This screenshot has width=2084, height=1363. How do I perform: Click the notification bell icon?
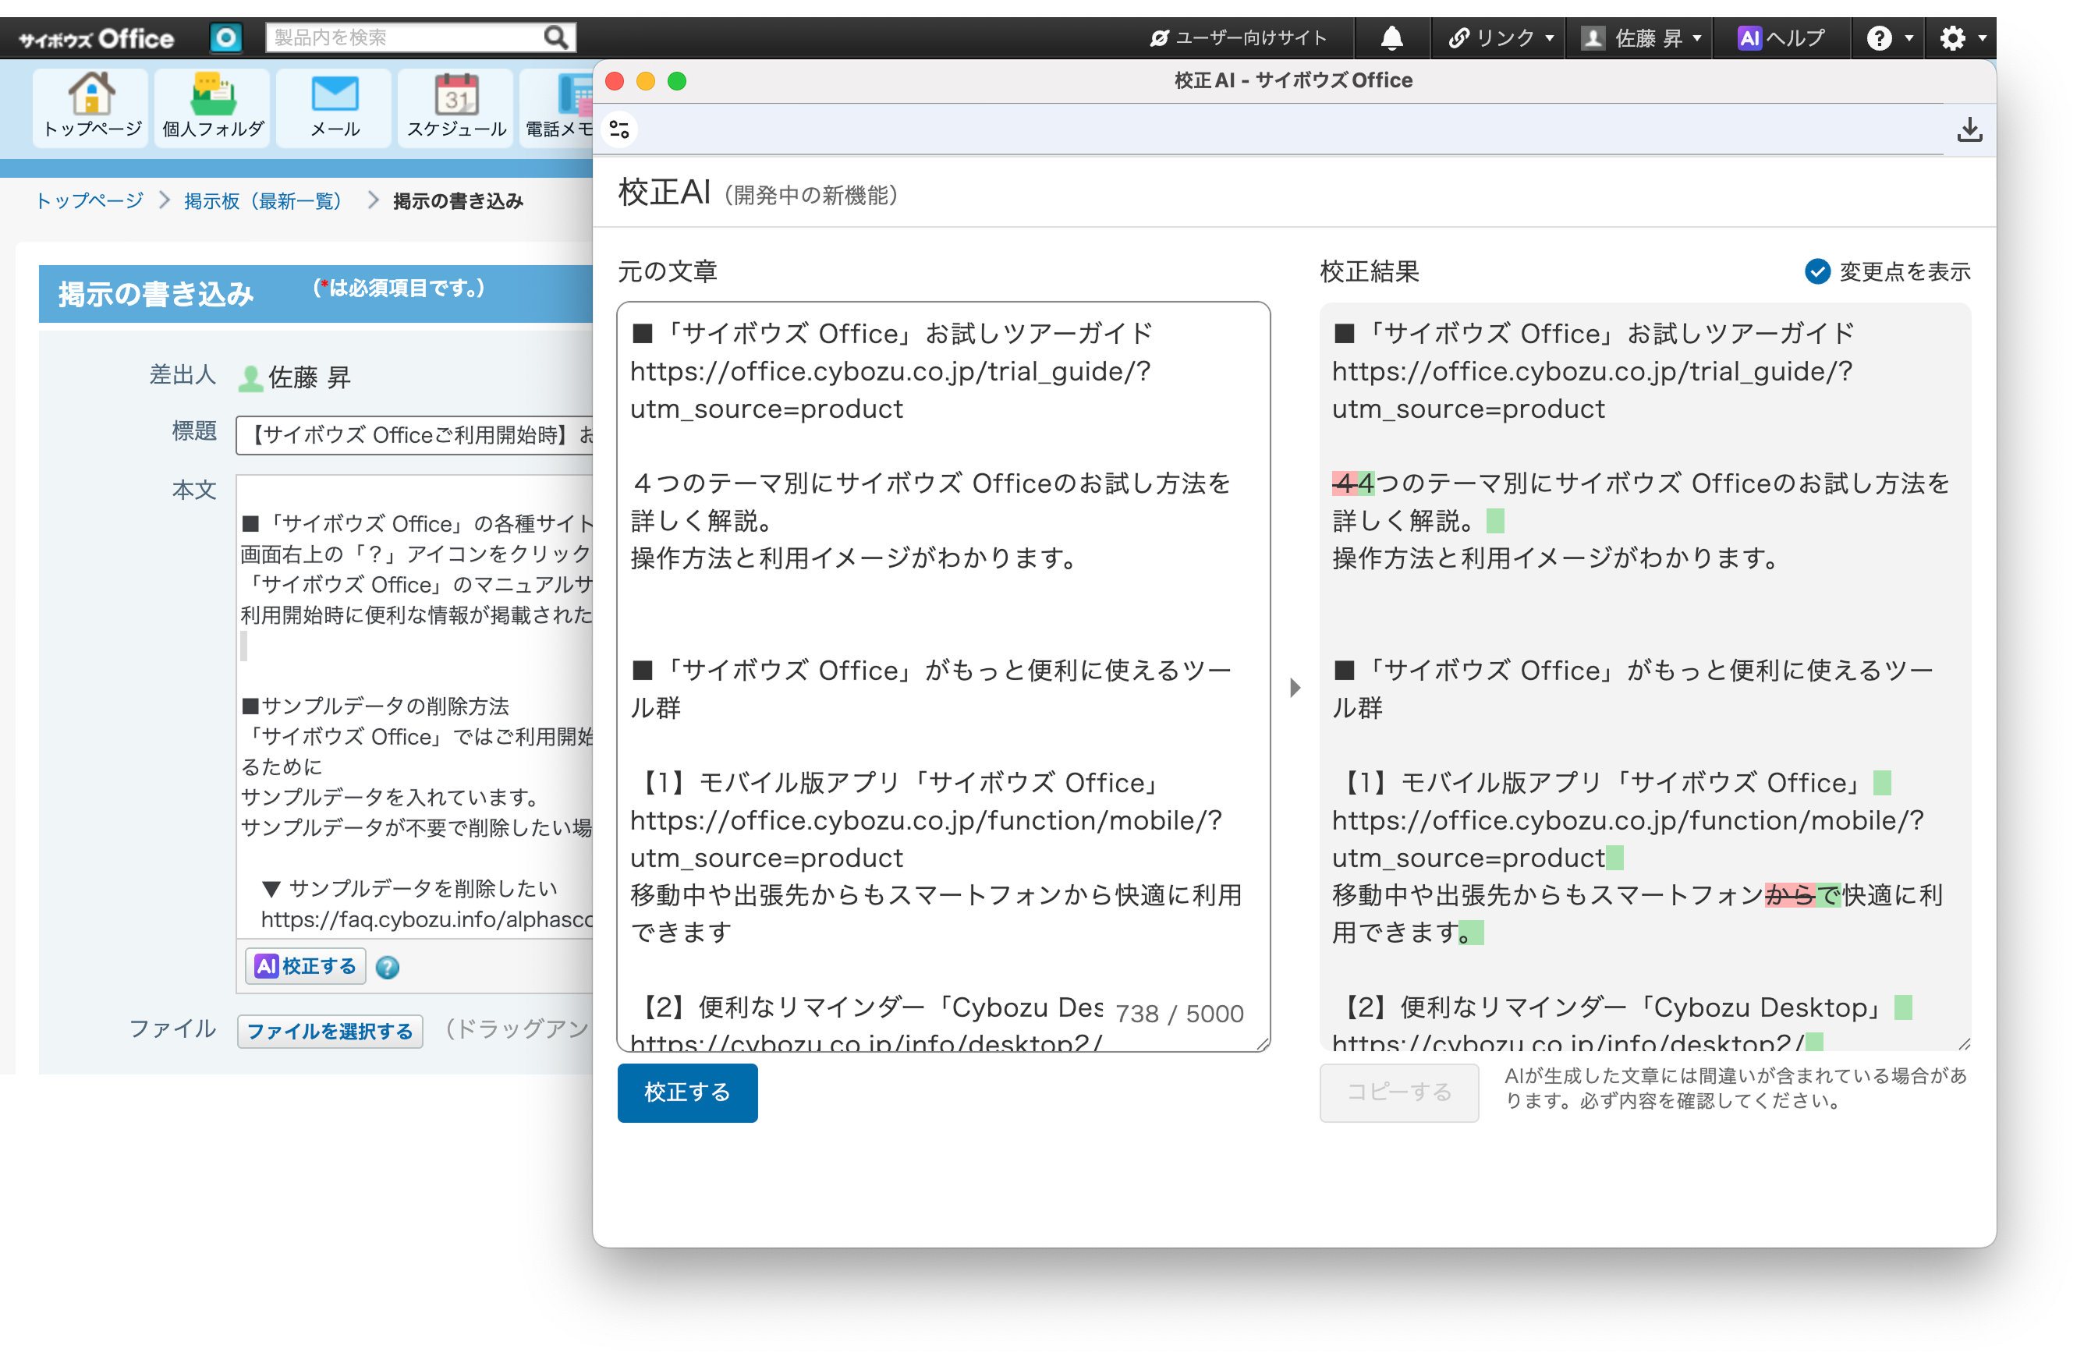tap(1391, 37)
